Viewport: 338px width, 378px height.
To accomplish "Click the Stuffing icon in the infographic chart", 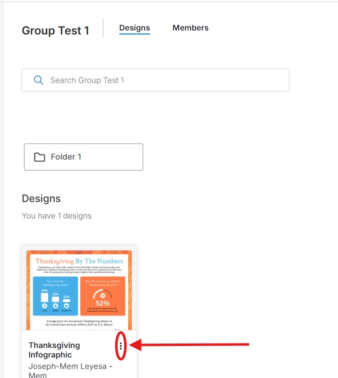I will pyautogui.click(x=56, y=305).
